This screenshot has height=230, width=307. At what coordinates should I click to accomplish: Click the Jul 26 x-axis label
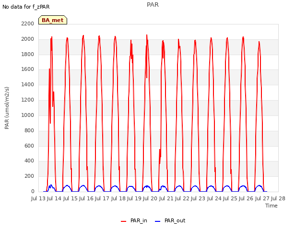coord(246,198)
